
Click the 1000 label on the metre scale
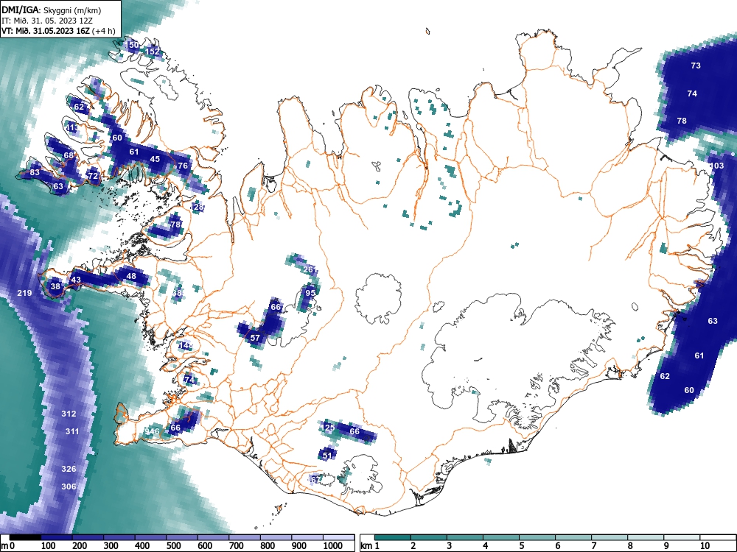pos(333,545)
